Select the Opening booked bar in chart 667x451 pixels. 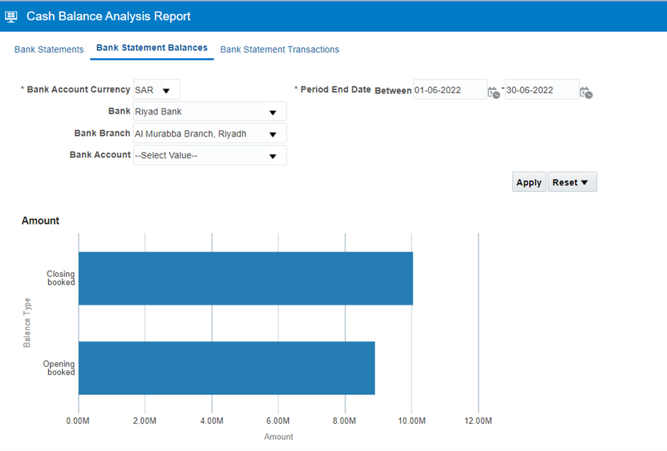pos(227,368)
